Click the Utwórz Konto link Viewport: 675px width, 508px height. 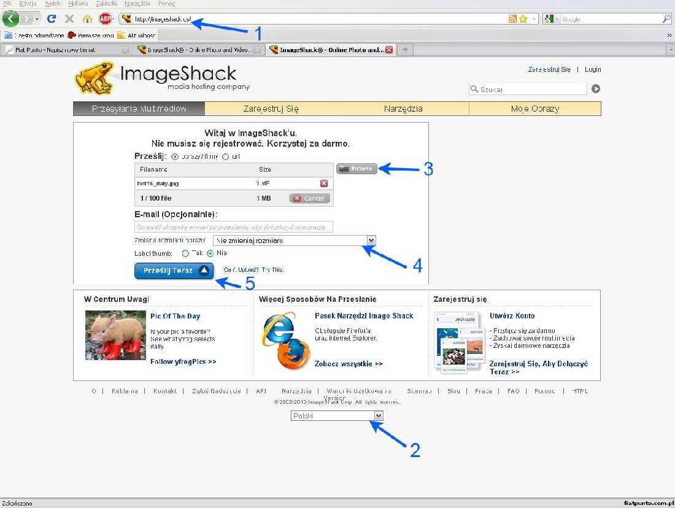512,315
